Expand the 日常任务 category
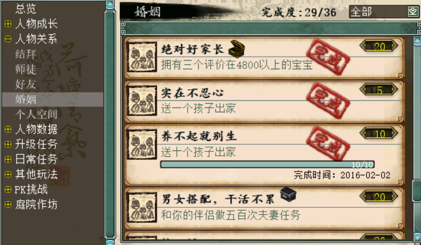Image resolution: width=421 pixels, height=245 pixels. pyautogui.click(x=8, y=160)
